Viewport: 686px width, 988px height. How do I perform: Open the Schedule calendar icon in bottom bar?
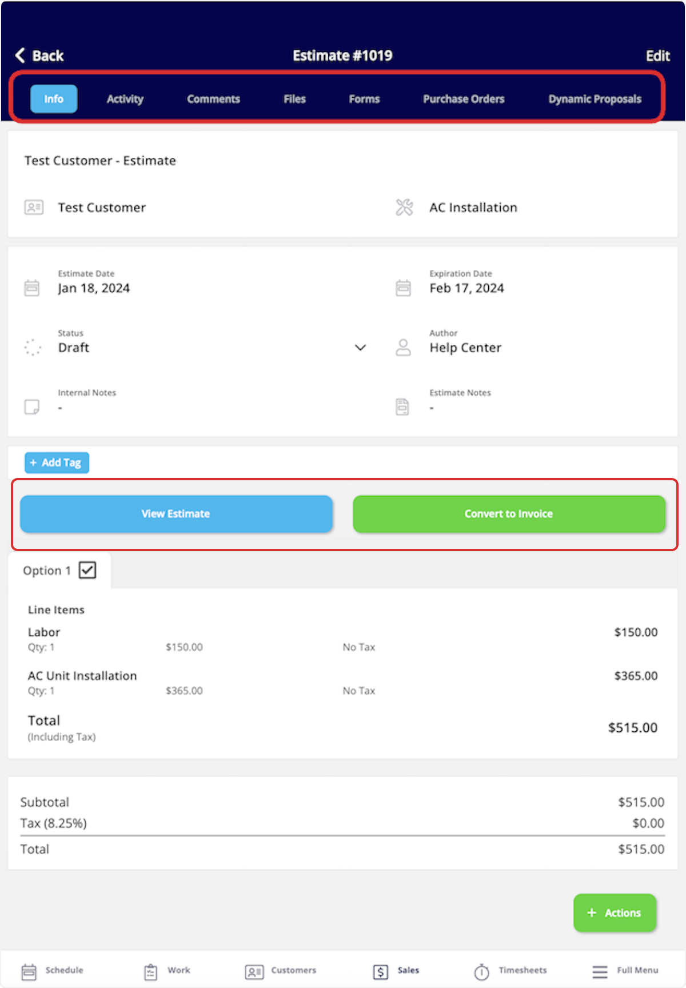tap(29, 971)
